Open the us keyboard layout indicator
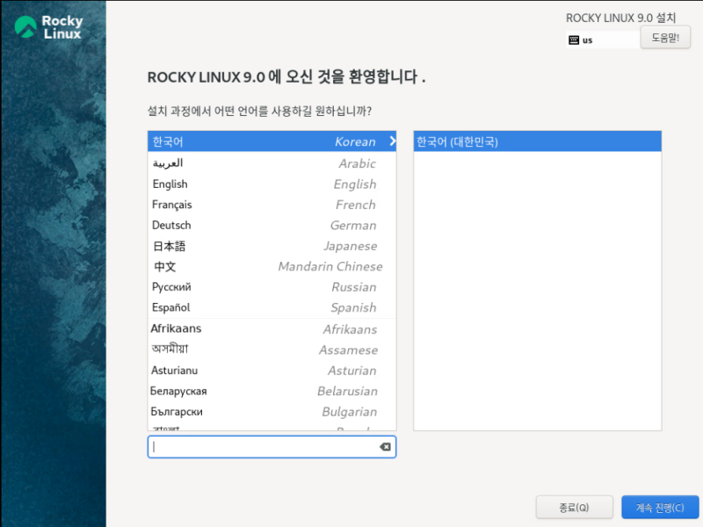Screen dimensions: 703x527 (603, 40)
